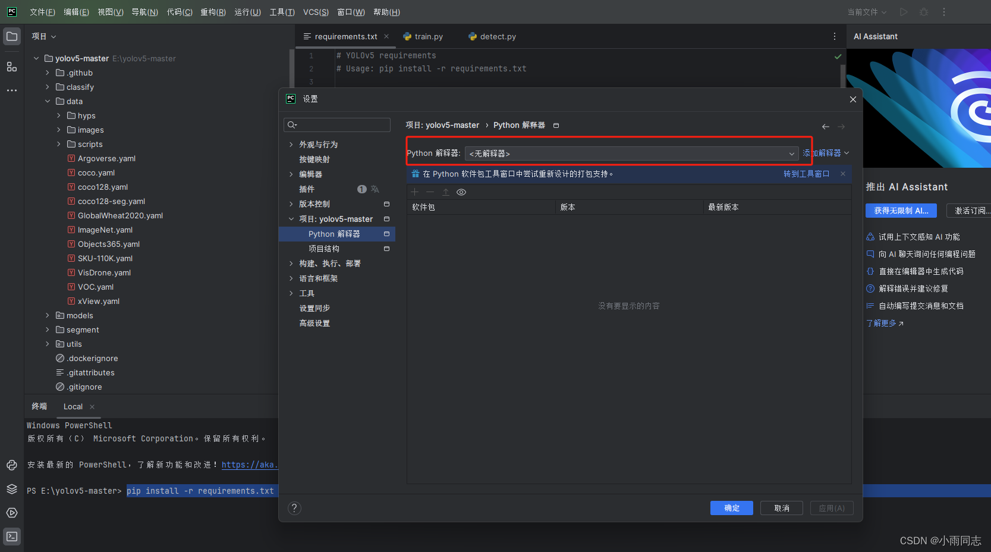Dismiss the packaging support notification banner
Viewport: 991px width, 552px height.
point(842,174)
